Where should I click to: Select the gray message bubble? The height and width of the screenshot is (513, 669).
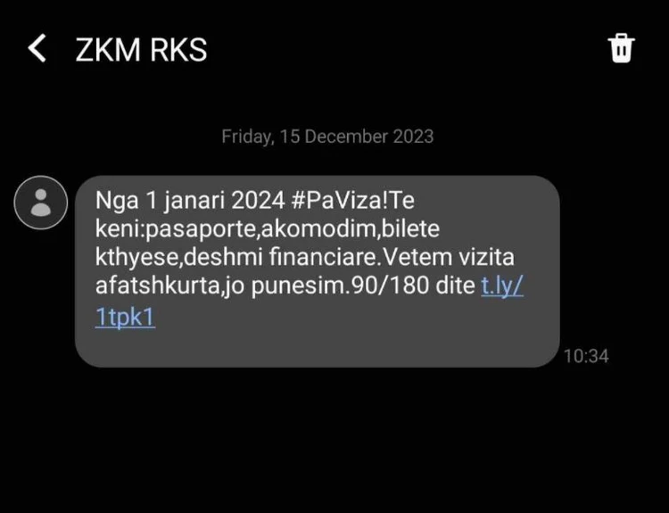click(317, 271)
